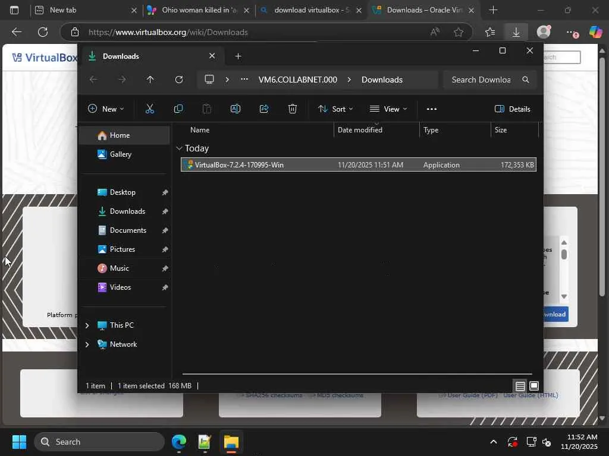Image resolution: width=609 pixels, height=456 pixels.
Task: Open Music in the navigation pane
Action: tap(125, 268)
